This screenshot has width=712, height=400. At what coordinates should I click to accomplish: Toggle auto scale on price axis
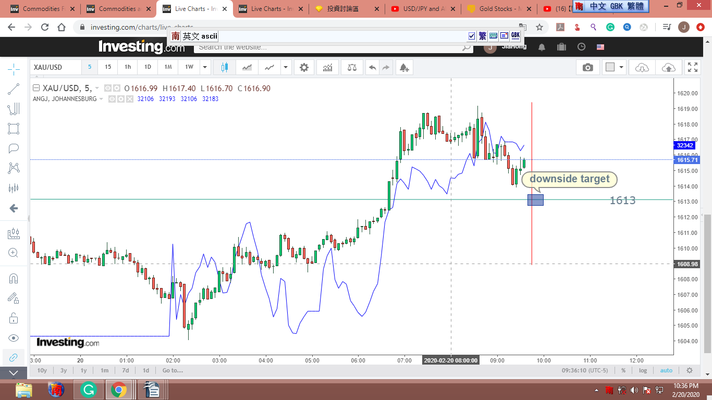pyautogui.click(x=666, y=370)
